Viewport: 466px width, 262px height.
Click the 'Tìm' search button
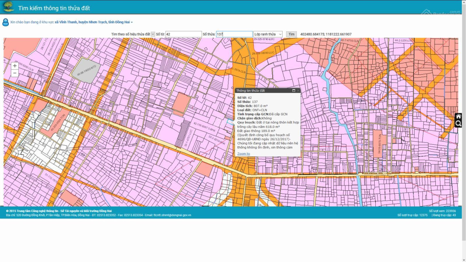point(291,34)
